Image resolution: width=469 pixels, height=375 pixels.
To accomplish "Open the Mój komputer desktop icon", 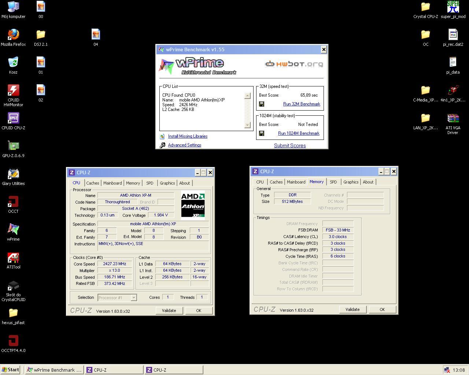I will (13, 10).
